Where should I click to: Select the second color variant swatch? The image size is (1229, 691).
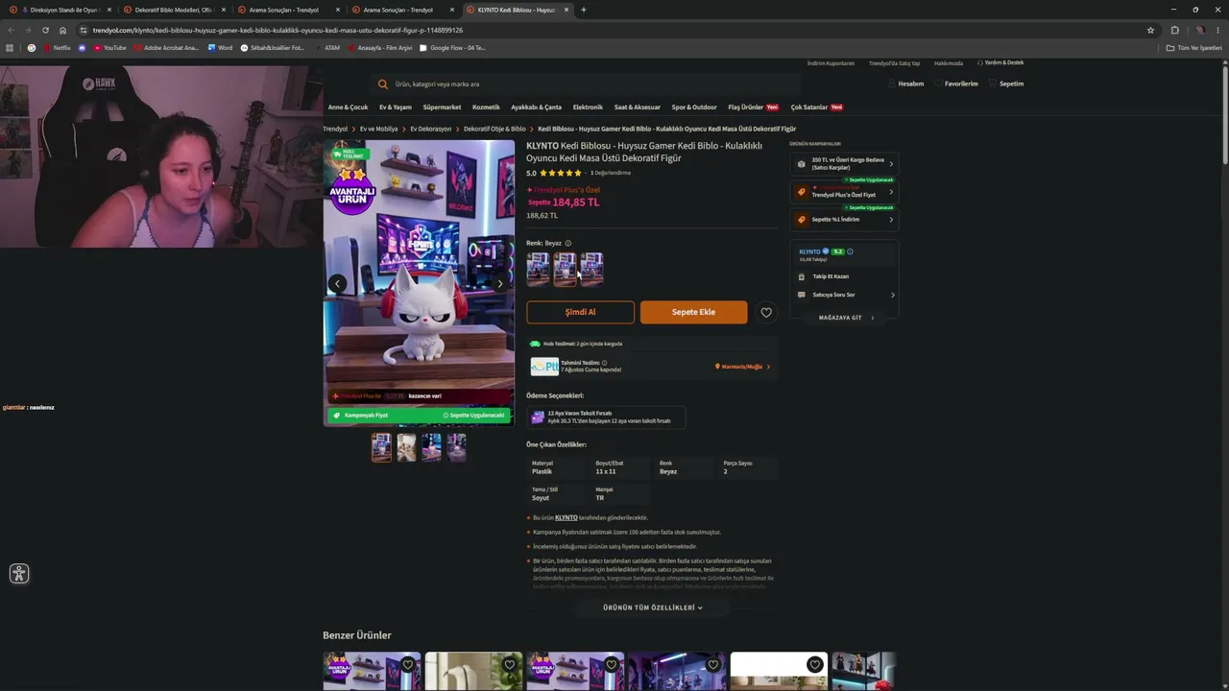[565, 269]
